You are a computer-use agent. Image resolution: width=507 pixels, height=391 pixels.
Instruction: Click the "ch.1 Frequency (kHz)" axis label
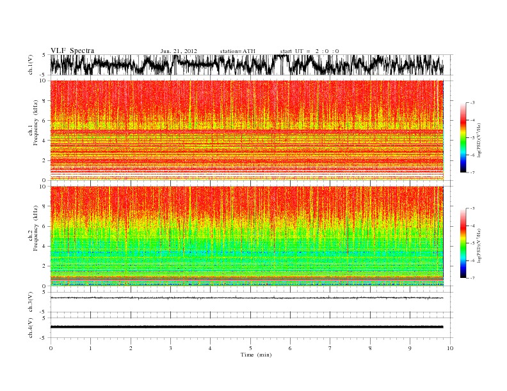coord(34,123)
